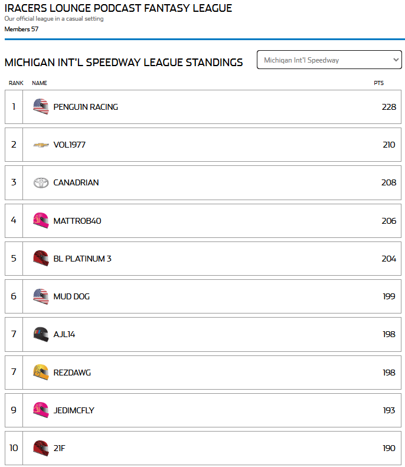This screenshot has width=405, height=467.
Task: Open PENGUIN RACING team name
Action: click(x=86, y=107)
